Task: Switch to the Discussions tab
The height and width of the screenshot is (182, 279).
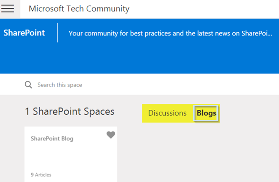Action: [167, 113]
